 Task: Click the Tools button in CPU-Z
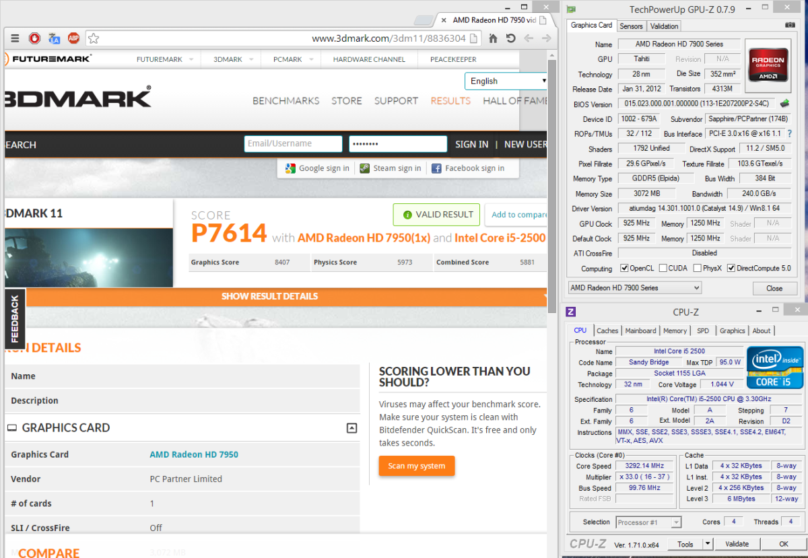tap(685, 544)
